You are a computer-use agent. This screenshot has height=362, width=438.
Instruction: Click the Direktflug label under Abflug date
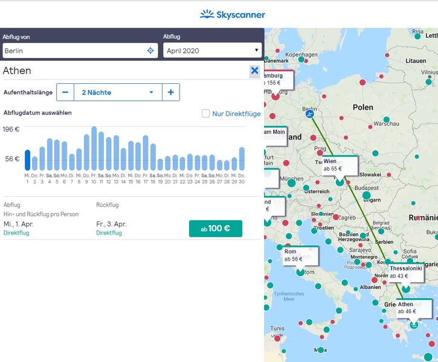point(16,233)
